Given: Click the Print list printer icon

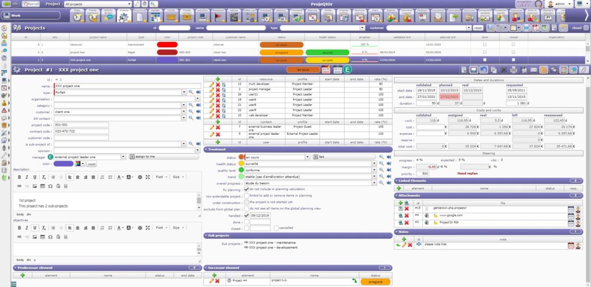Looking at the screenshot, I should (526, 28).
